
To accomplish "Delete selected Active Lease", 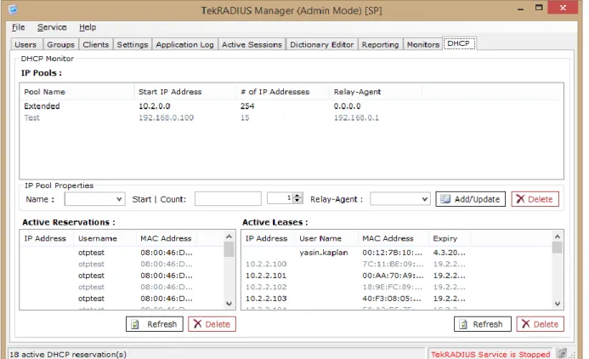I will [x=541, y=324].
